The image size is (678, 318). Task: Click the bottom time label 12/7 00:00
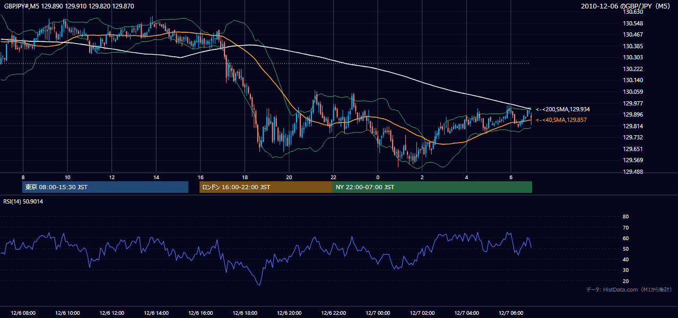pos(378,313)
